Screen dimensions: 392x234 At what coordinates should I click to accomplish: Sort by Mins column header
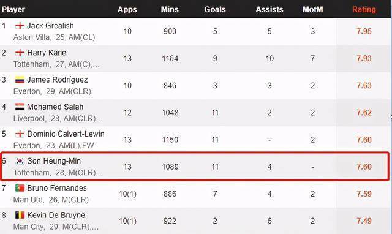170,10
